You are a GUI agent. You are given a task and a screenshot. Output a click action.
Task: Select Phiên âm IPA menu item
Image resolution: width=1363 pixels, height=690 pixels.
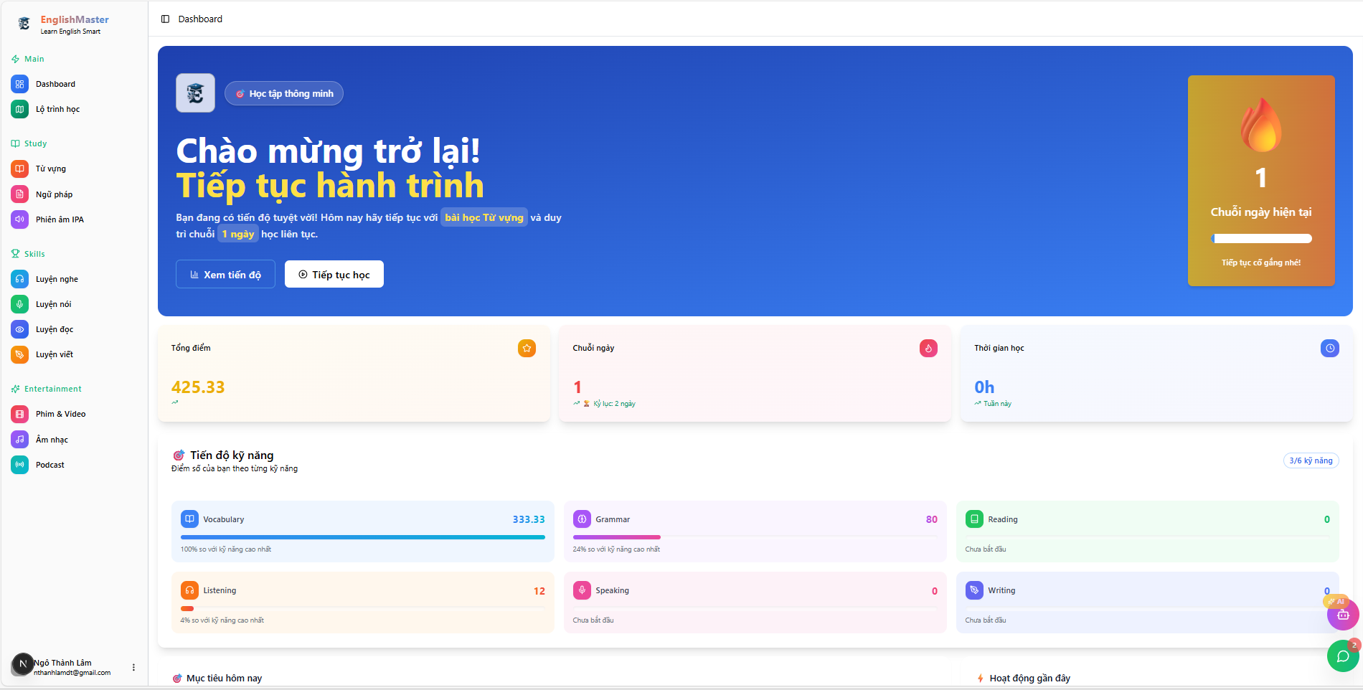coord(60,219)
